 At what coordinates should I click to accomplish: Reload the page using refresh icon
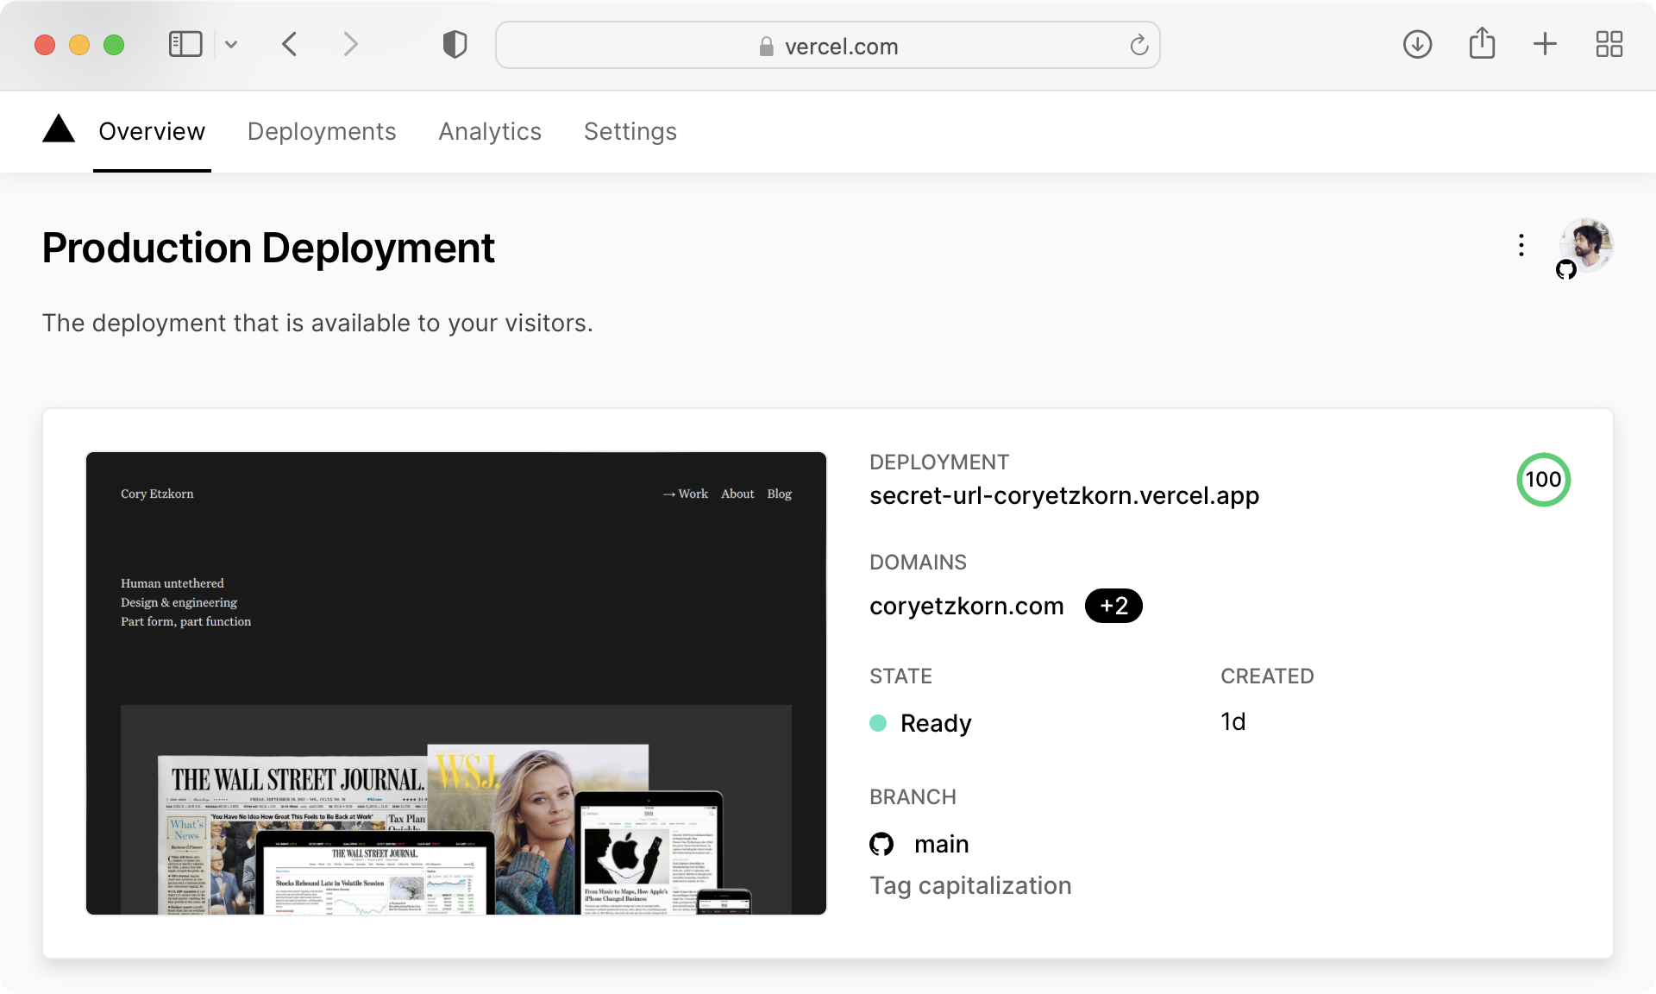(1139, 45)
